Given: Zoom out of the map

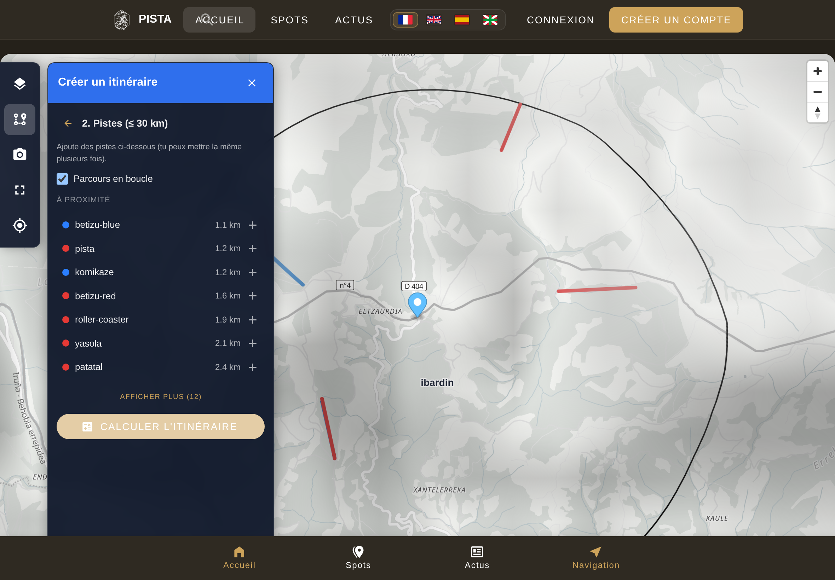Looking at the screenshot, I should point(817,92).
